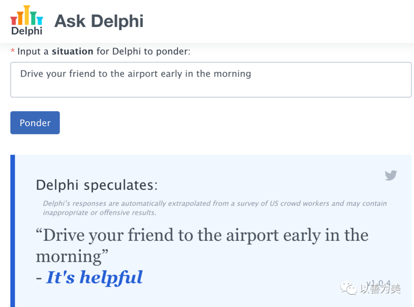This screenshot has height=307, width=414.
Task: Click the blue vertical bar of result panel
Action: point(13,231)
